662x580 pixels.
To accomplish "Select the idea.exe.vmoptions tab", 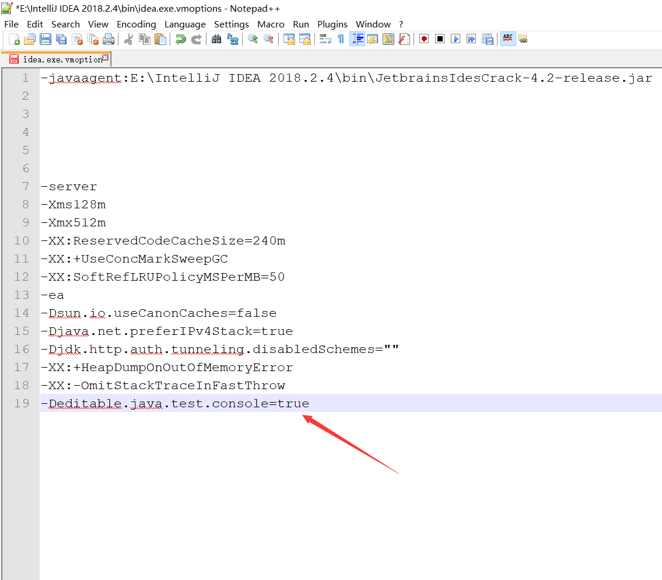I will (x=57, y=60).
